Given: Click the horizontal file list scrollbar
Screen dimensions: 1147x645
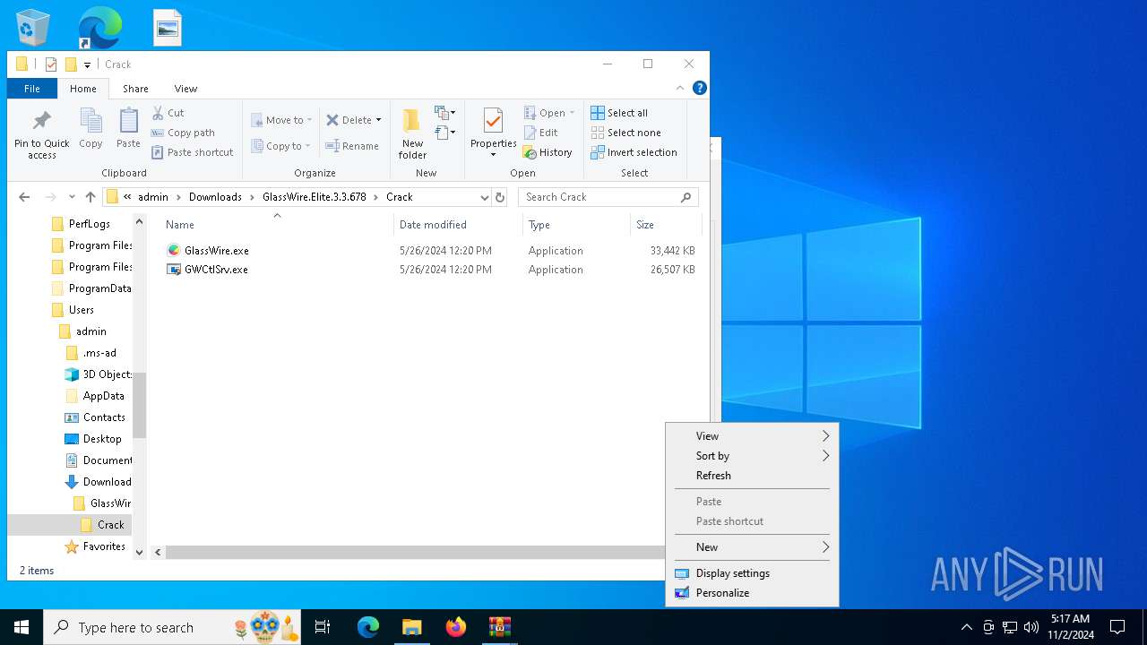Looking at the screenshot, I should coord(413,553).
